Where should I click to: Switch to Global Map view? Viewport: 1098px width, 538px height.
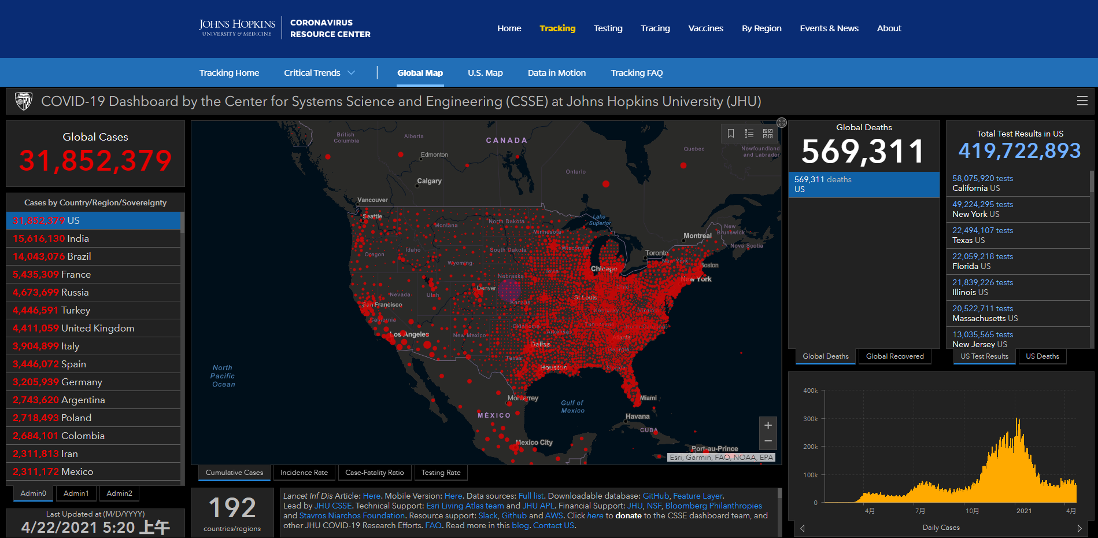click(x=420, y=73)
